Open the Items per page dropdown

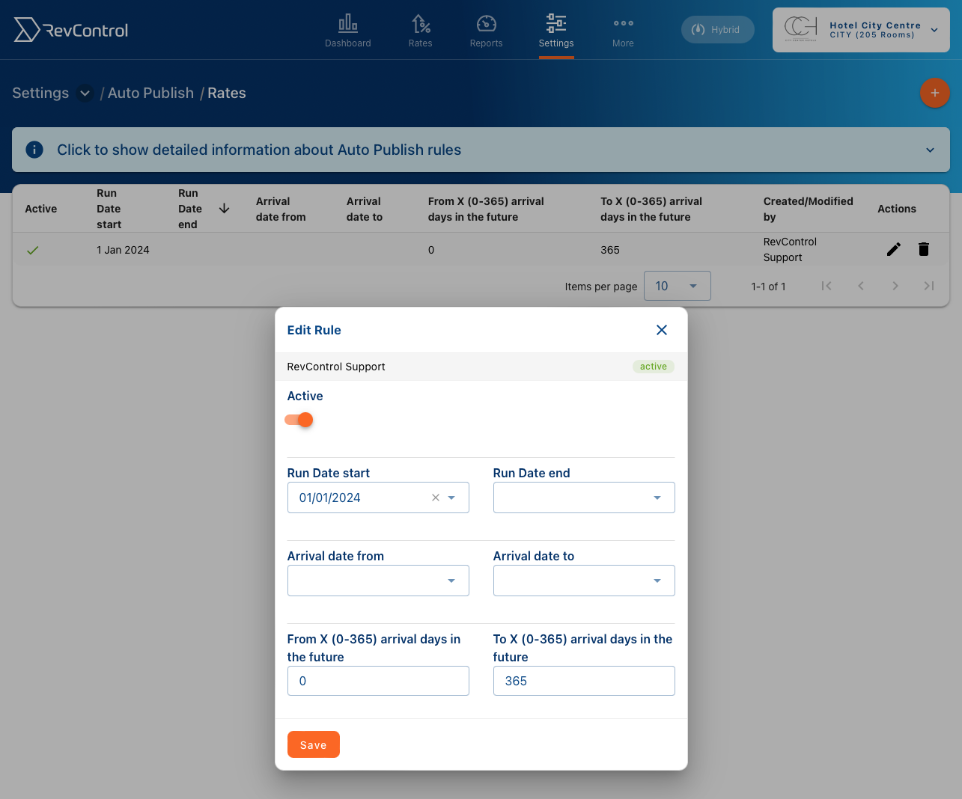[677, 286]
